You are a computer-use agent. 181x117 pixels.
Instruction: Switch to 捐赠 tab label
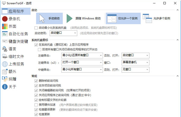pyautogui.click(x=12, y=79)
